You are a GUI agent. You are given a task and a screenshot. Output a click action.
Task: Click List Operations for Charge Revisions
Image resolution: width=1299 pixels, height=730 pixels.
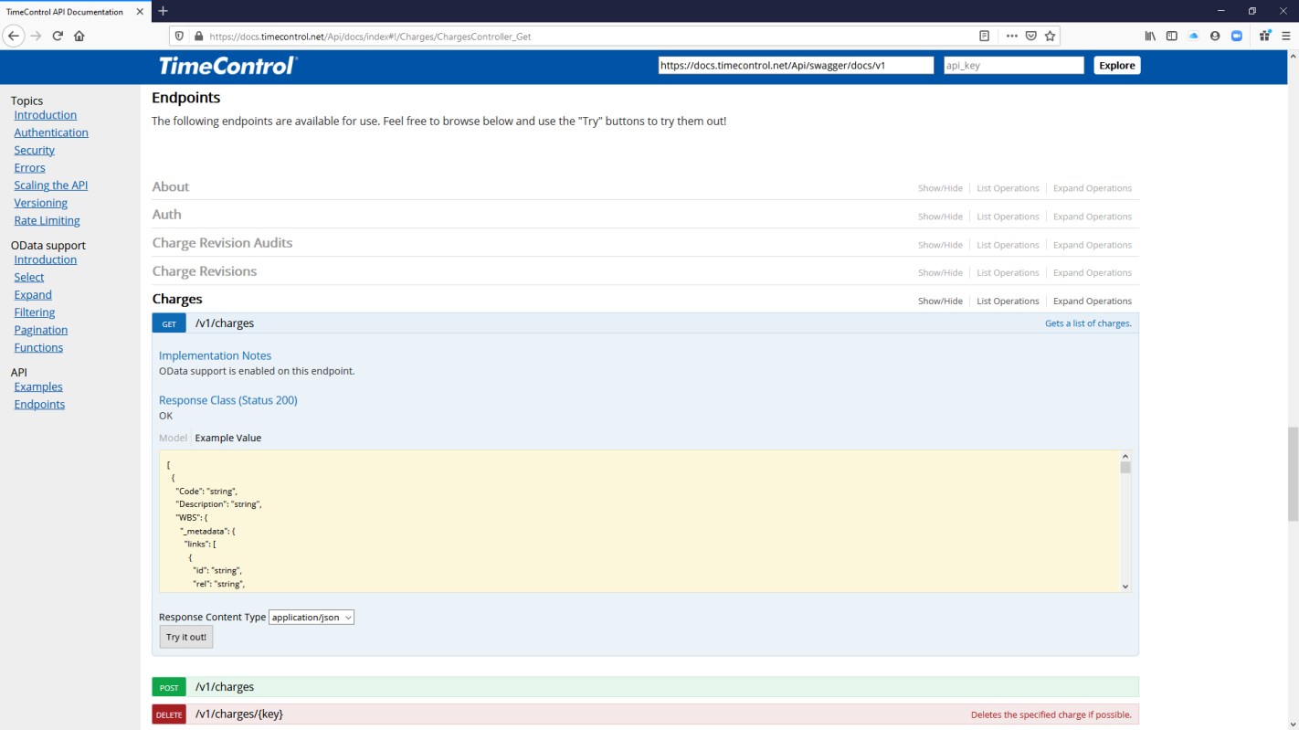(1008, 272)
